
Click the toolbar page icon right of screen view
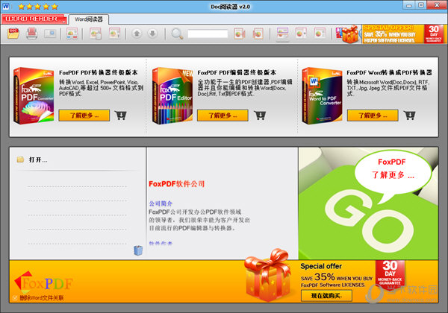coord(72,34)
